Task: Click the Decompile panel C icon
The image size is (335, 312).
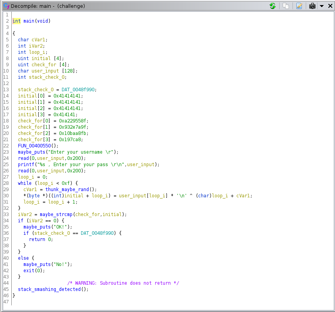Action: click(6, 6)
